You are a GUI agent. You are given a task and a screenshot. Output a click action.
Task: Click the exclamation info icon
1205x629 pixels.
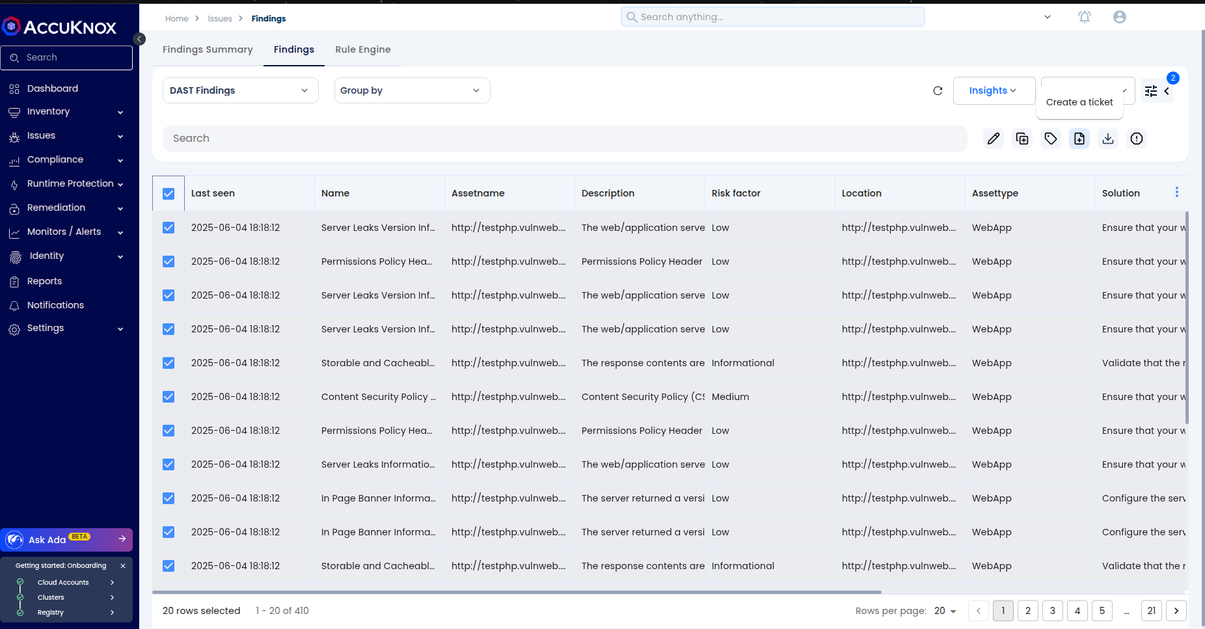pos(1137,139)
